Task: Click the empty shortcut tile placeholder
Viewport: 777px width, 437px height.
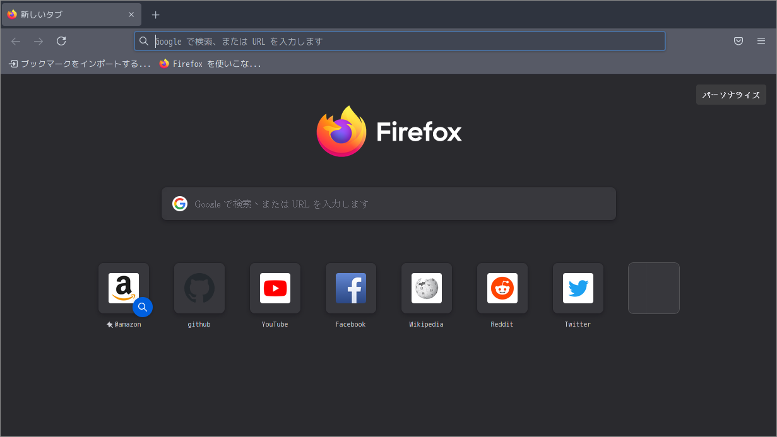Action: pyautogui.click(x=654, y=288)
